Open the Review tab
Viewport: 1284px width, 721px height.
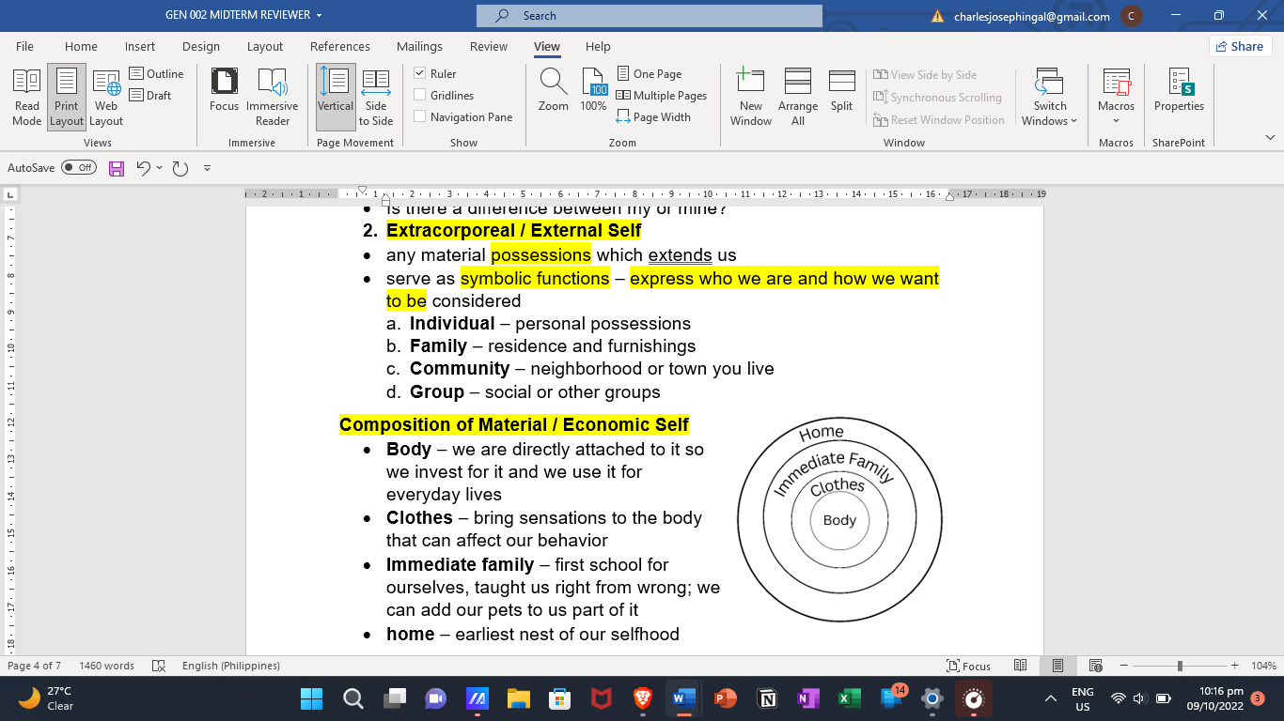point(489,46)
